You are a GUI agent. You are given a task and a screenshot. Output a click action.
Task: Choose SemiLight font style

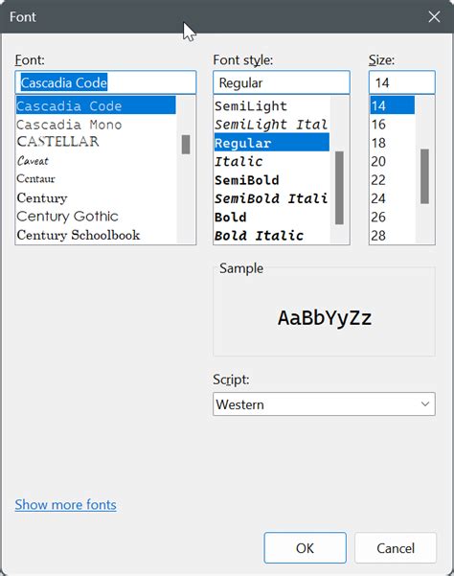(x=272, y=105)
